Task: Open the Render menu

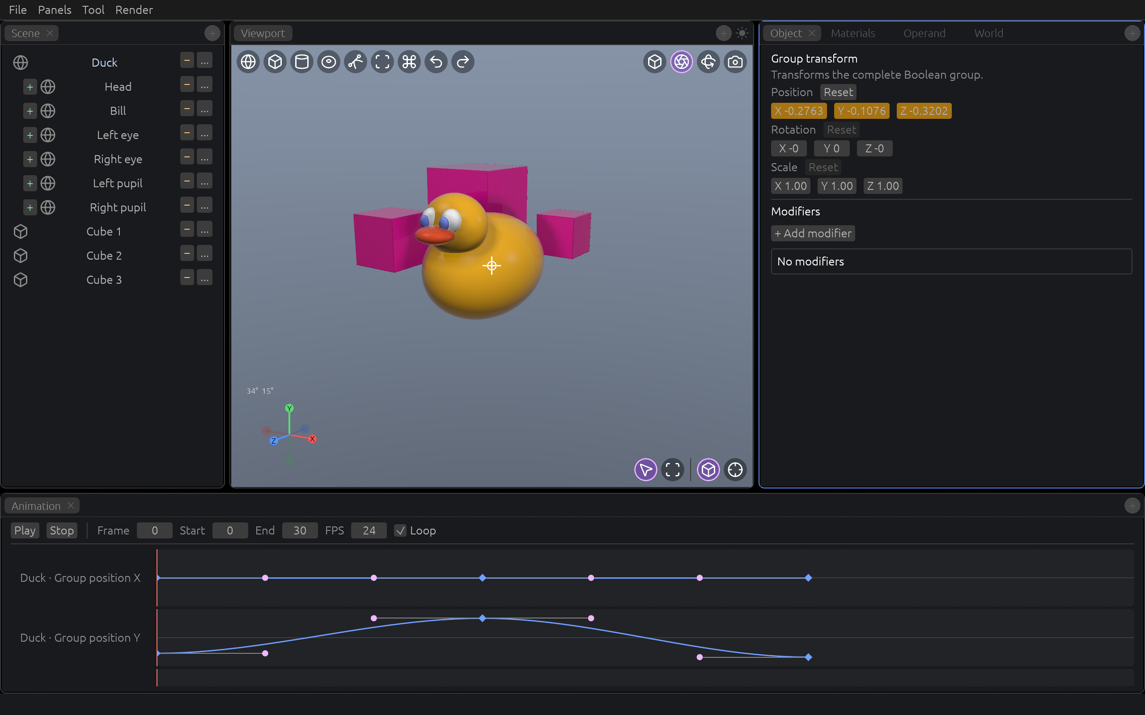Action: (134, 10)
